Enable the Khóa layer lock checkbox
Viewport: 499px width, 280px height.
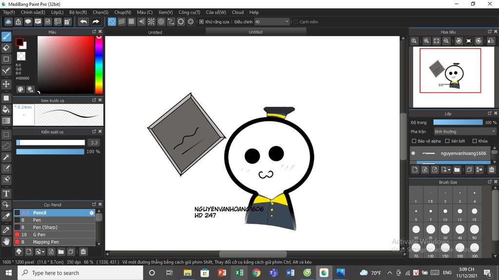click(x=475, y=141)
